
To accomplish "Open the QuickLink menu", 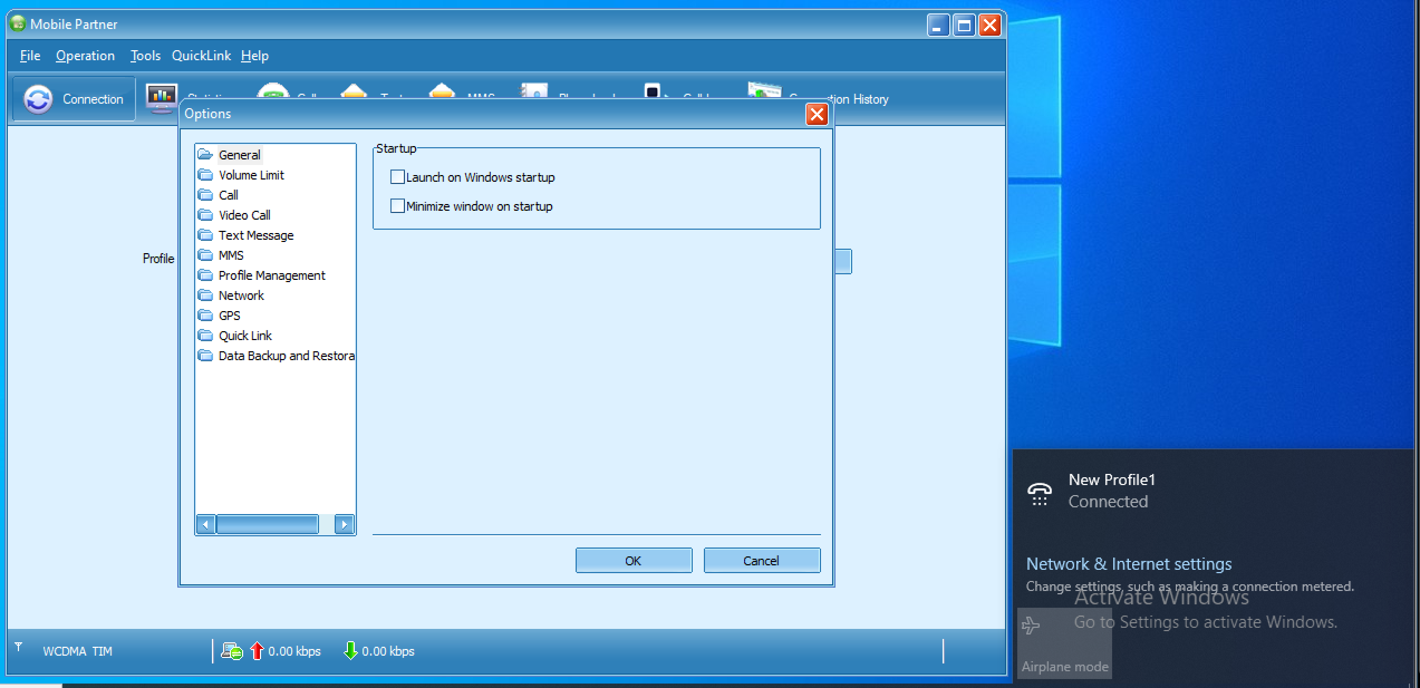I will click(x=201, y=56).
